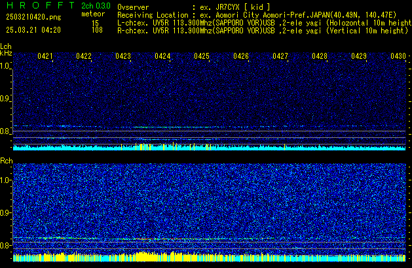Screen dimensions: 412x268
Task: Click the timestamp 25.03.21 04:20
Action: pos(33,30)
